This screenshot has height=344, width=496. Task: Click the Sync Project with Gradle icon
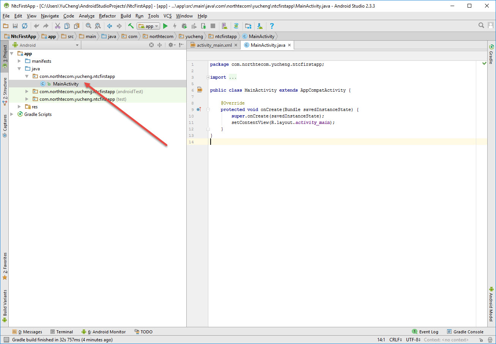point(236,26)
